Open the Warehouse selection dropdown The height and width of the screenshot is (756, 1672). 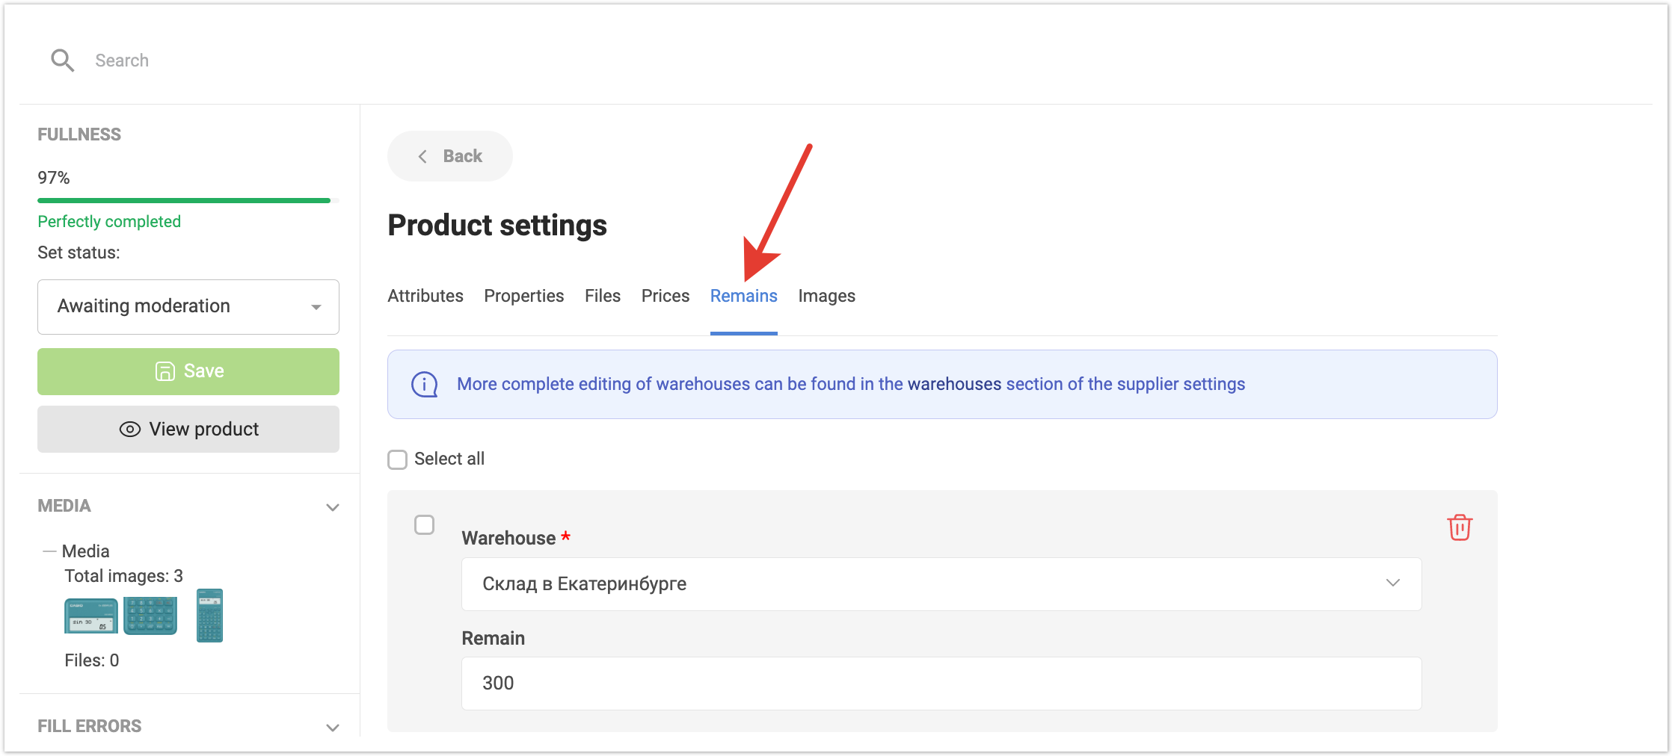click(x=941, y=583)
